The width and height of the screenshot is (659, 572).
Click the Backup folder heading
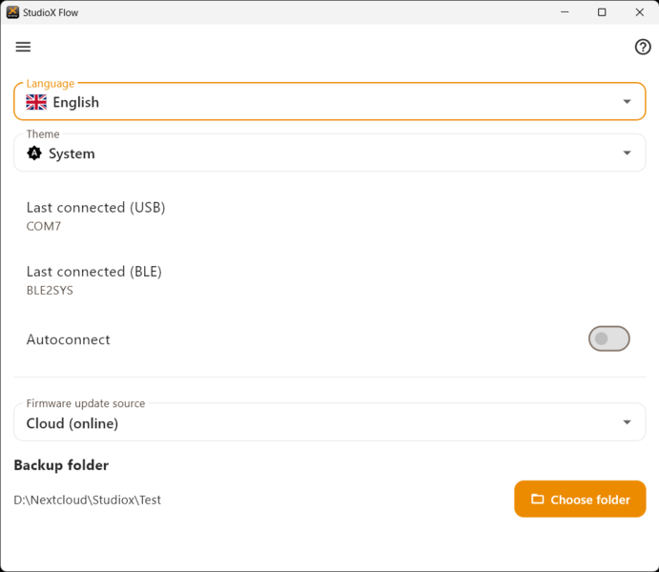(61, 465)
